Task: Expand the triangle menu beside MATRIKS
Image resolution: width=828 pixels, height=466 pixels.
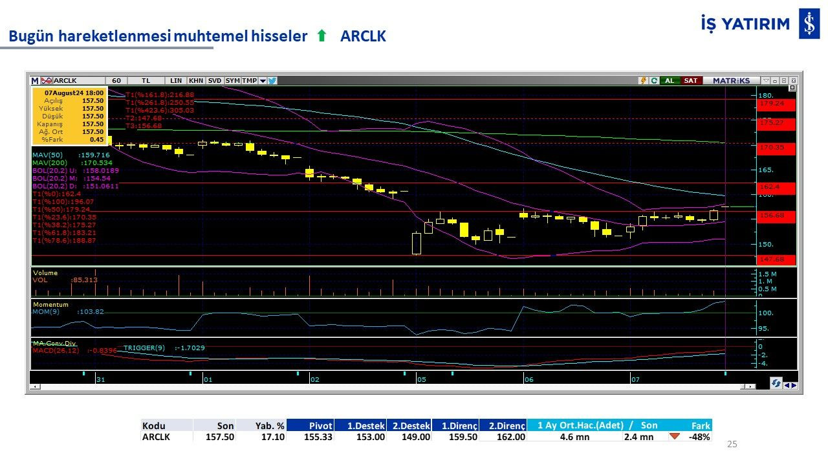Action: tap(766, 81)
